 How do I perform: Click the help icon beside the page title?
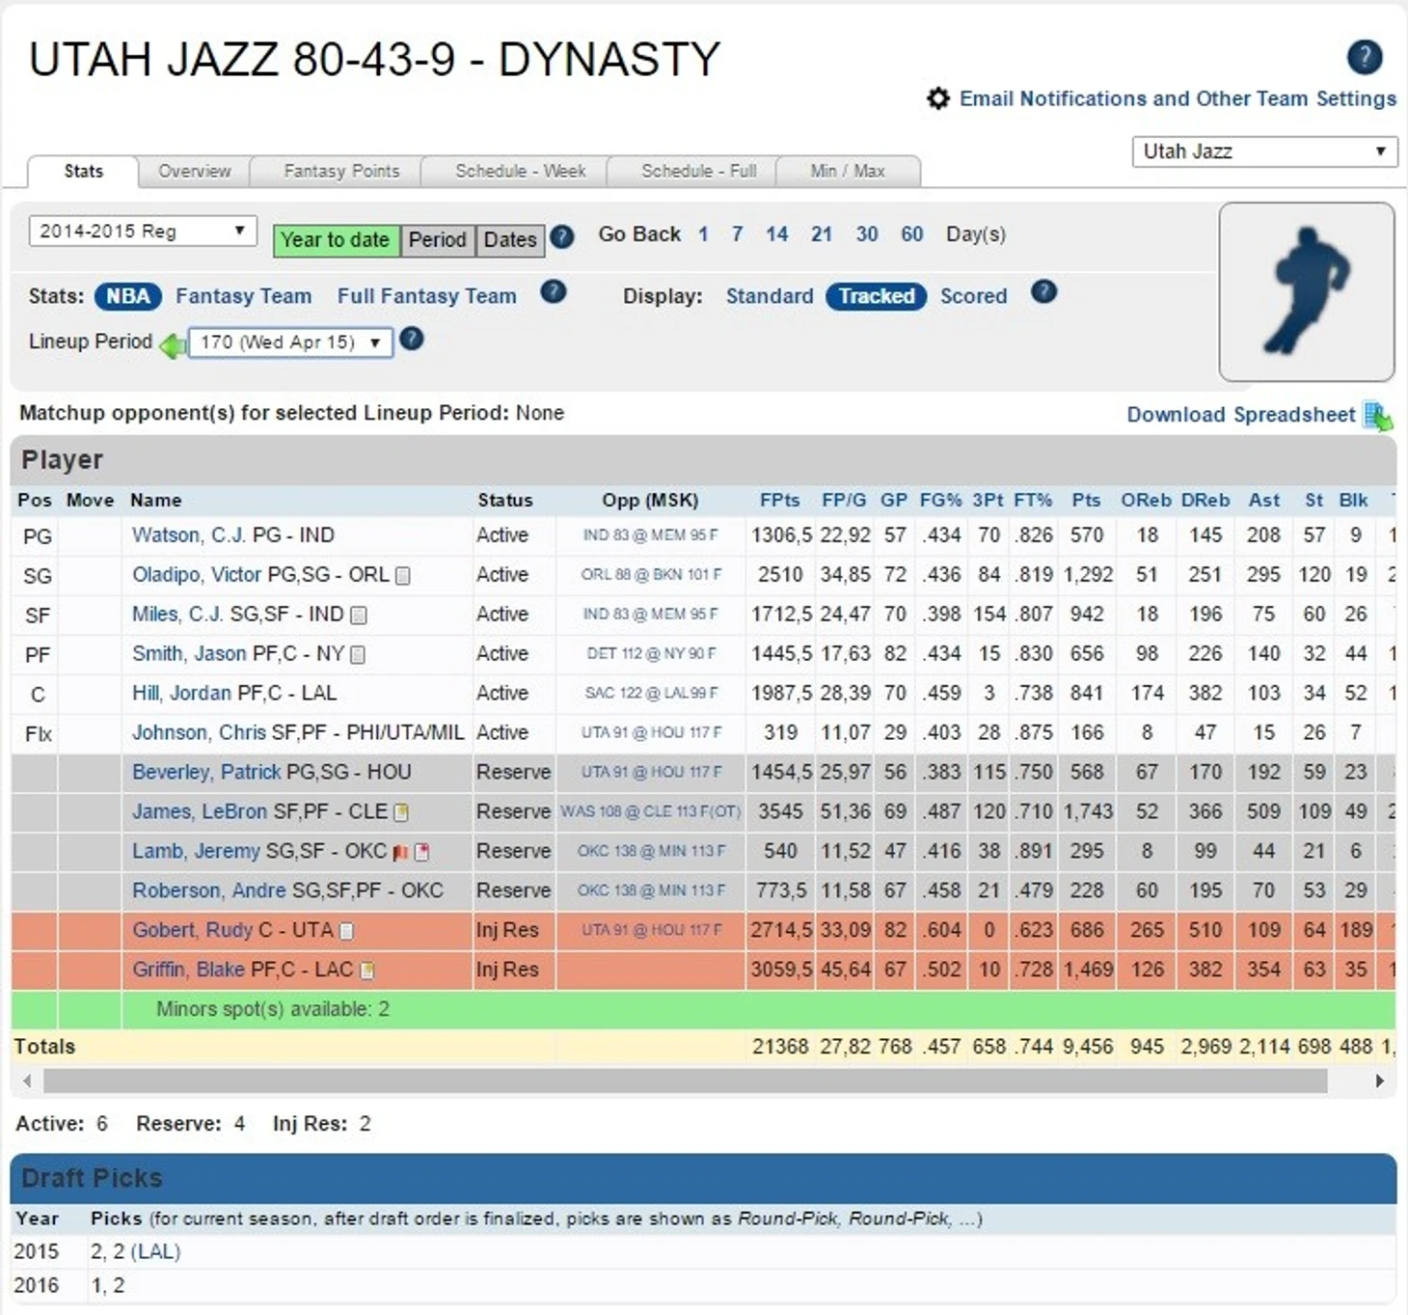1364,57
